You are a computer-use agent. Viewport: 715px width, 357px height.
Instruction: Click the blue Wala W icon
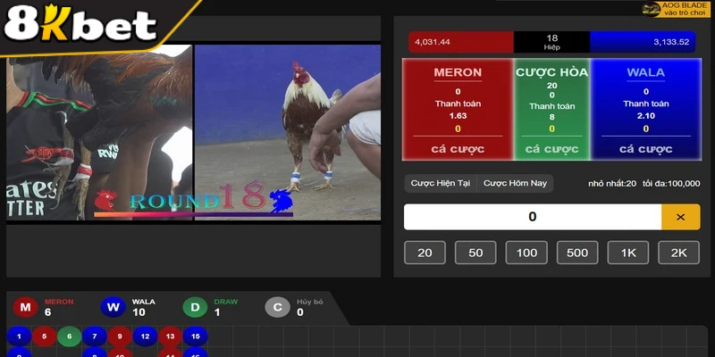click(113, 308)
